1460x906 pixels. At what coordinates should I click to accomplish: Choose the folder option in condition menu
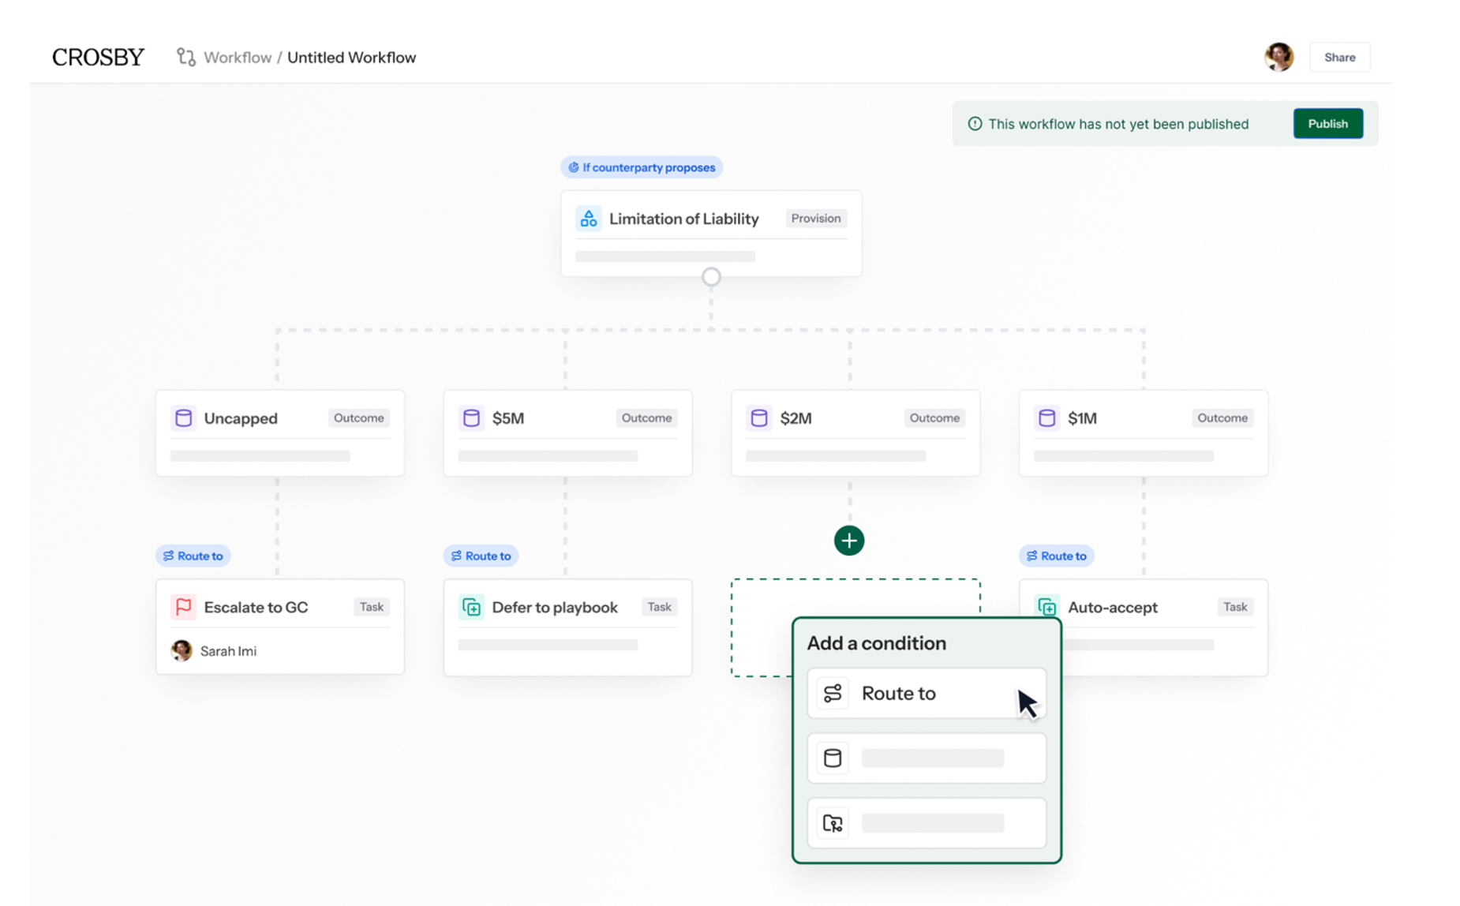point(926,823)
